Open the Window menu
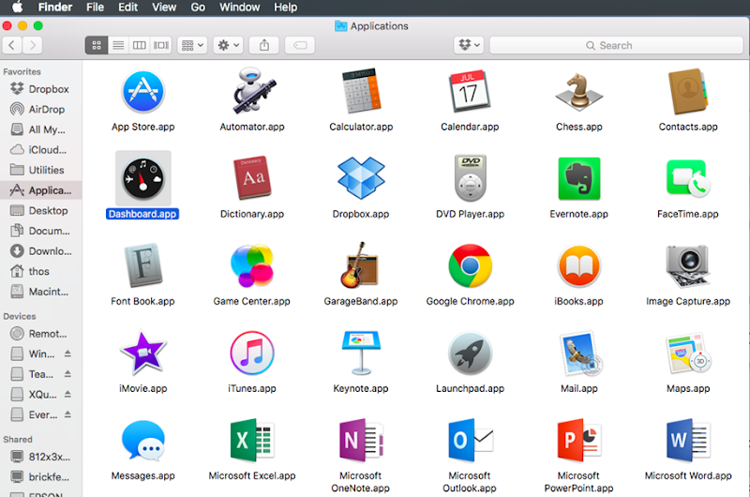The image size is (750, 497). tap(240, 8)
